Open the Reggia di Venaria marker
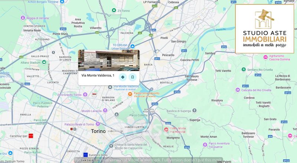The height and width of the screenshot is (163, 297). tap(23, 18)
